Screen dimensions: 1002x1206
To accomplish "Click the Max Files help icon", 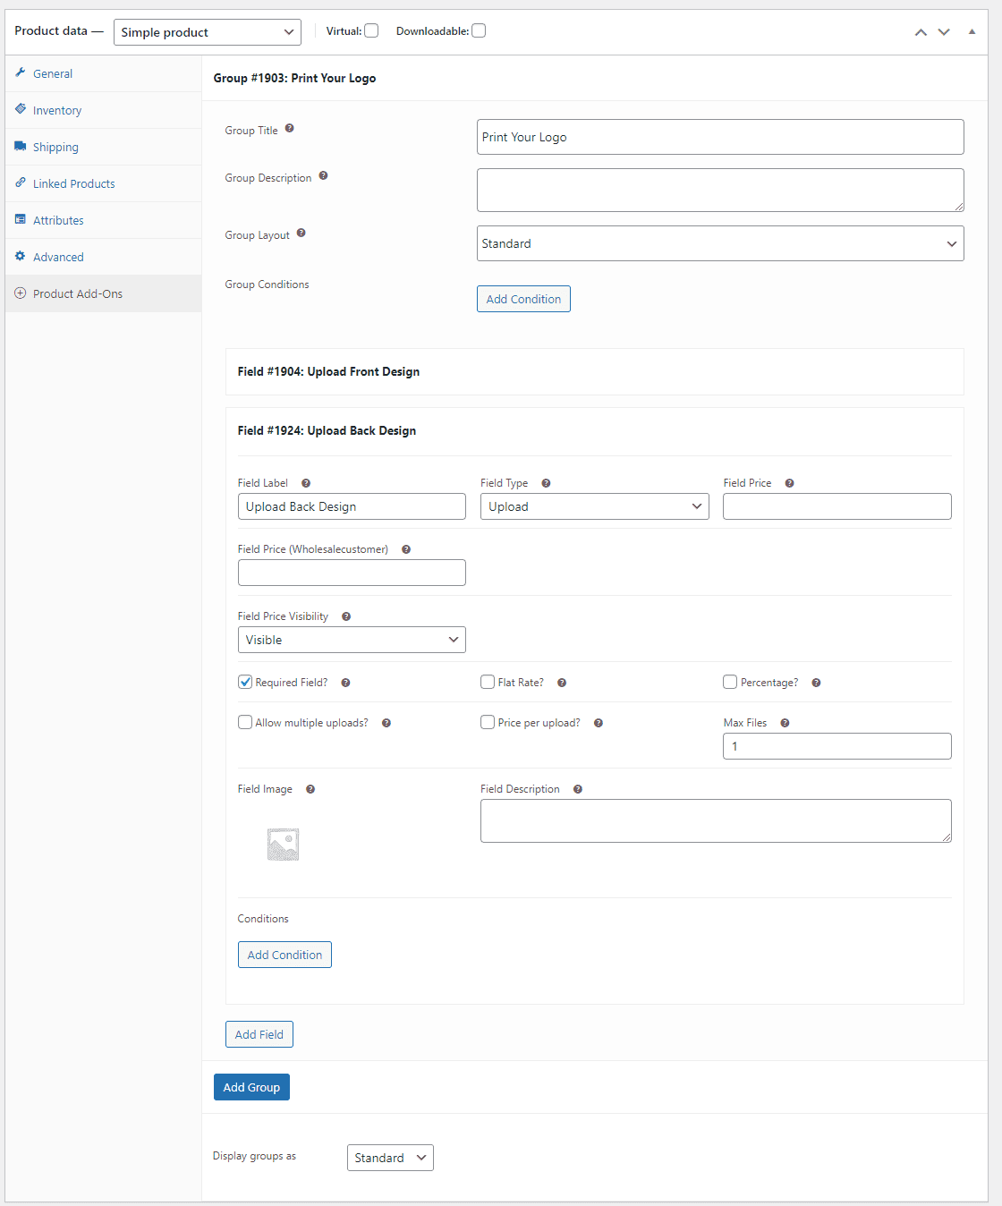I will pyautogui.click(x=785, y=722).
